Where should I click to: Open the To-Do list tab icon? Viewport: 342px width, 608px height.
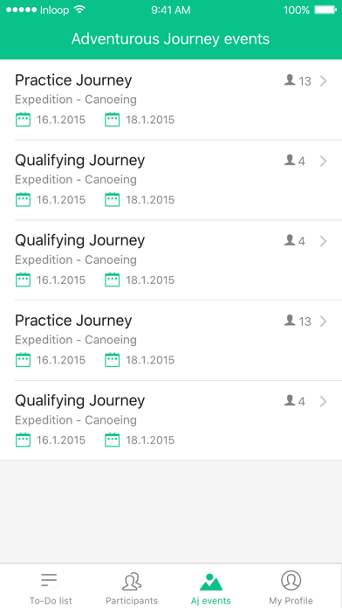coord(49,581)
